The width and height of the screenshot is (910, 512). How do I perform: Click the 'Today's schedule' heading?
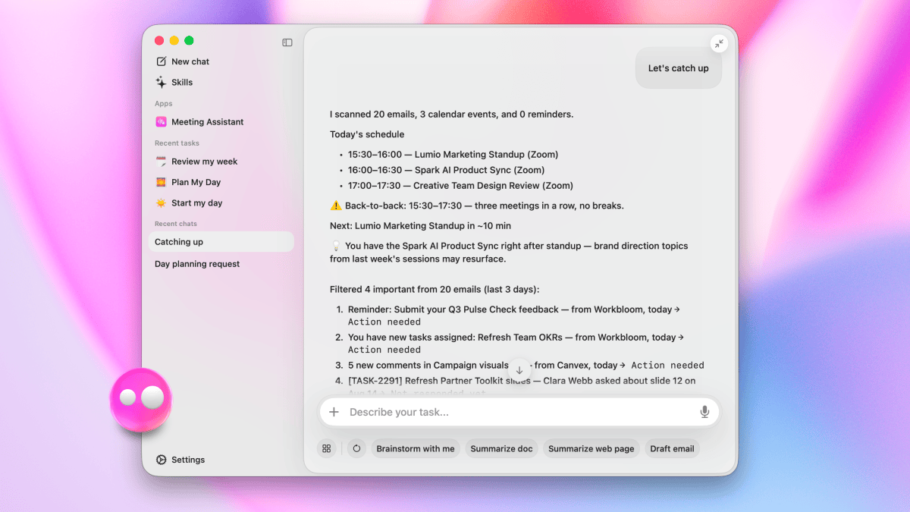[367, 134]
